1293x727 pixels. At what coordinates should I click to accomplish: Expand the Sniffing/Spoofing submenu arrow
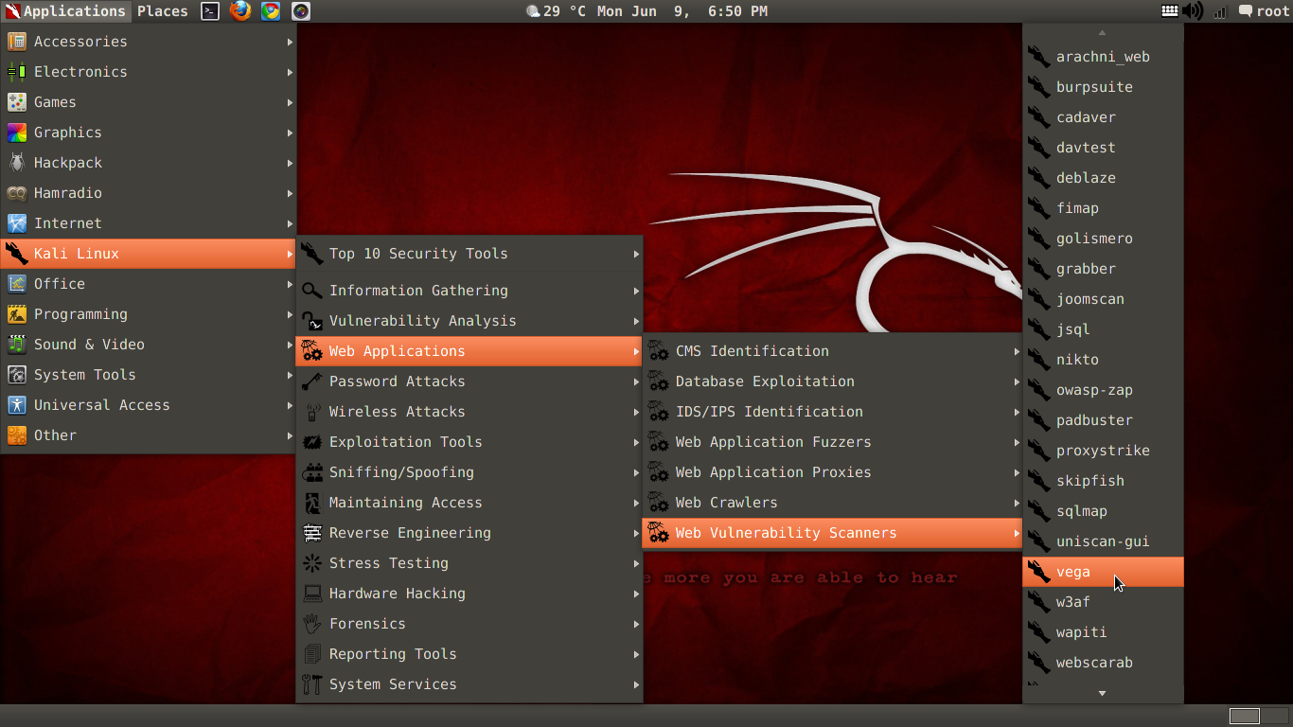pos(636,472)
